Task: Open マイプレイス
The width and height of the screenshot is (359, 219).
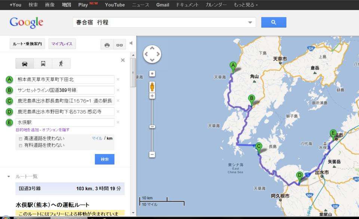Action: [x=62, y=44]
